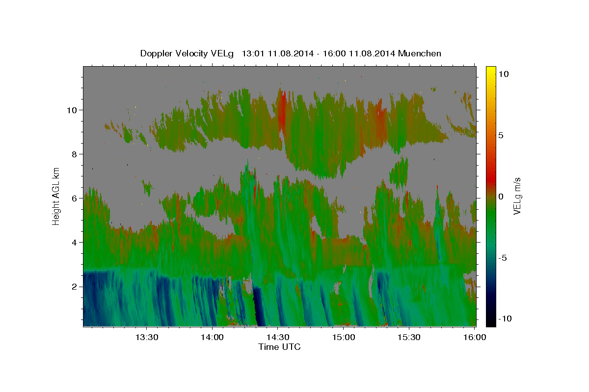Click the height axis tick label '6'
The width and height of the screenshot is (589, 392).
coord(75,198)
